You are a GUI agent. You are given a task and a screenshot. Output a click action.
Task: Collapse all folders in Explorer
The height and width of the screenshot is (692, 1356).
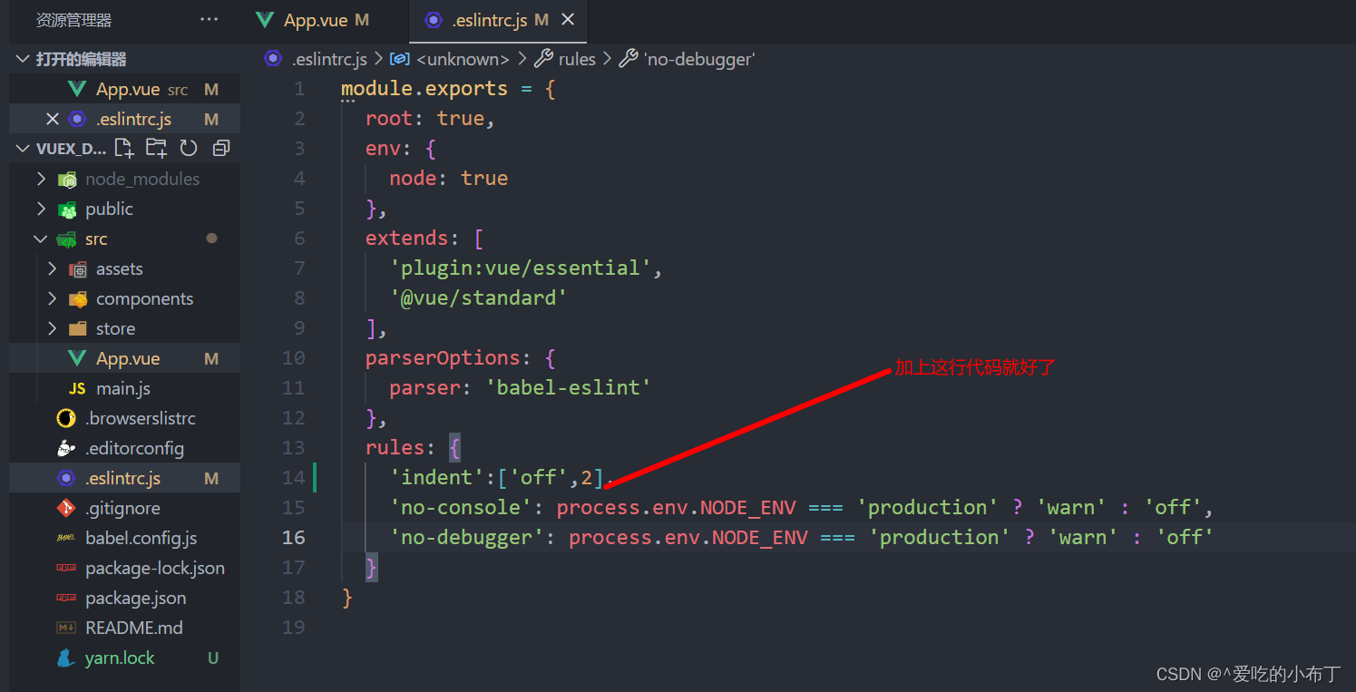point(220,148)
